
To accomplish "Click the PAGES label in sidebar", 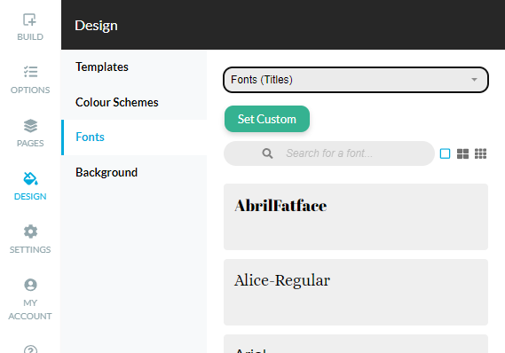I will (30, 143).
